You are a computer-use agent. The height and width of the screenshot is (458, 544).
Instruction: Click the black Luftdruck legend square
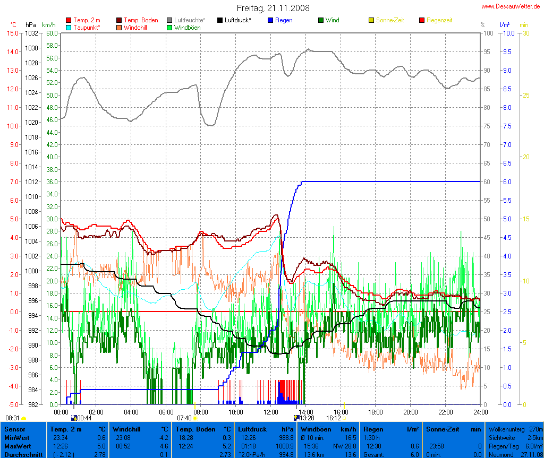(x=220, y=20)
